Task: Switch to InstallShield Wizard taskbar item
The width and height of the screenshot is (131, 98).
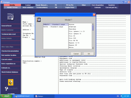Action: tap(23, 96)
